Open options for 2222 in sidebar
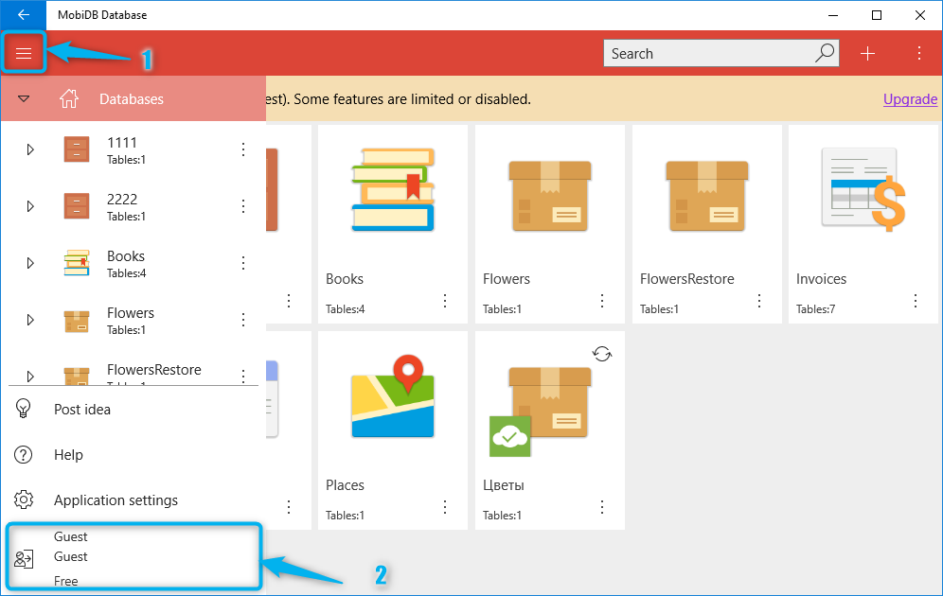 pyautogui.click(x=243, y=206)
